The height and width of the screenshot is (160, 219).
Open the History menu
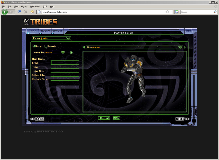click(24, 6)
